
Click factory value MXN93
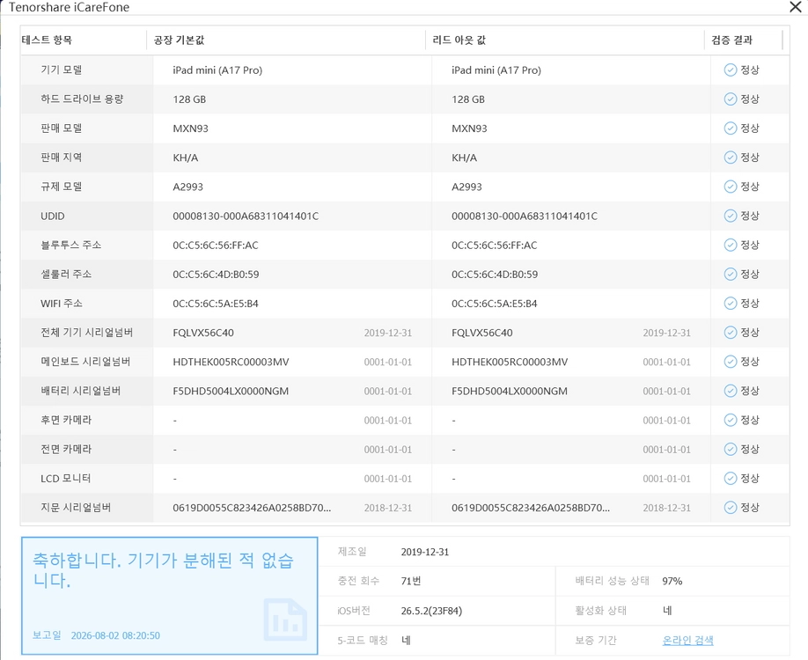pyautogui.click(x=191, y=128)
